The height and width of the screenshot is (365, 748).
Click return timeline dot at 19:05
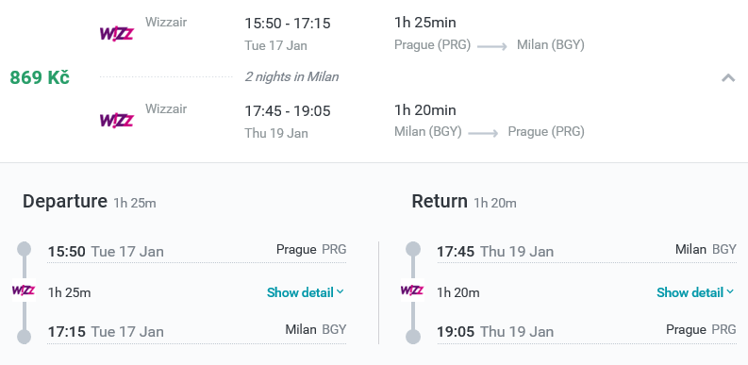[412, 337]
